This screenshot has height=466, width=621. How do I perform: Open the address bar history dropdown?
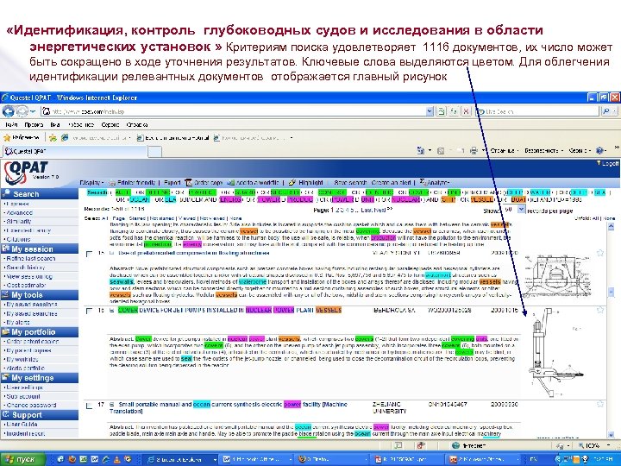430,111
